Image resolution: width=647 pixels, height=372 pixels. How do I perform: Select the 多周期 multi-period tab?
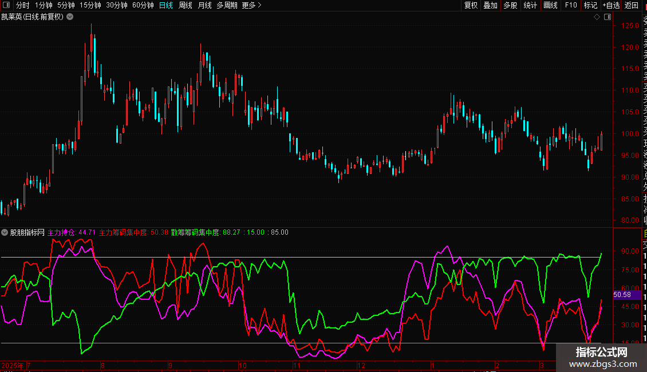[x=227, y=5]
